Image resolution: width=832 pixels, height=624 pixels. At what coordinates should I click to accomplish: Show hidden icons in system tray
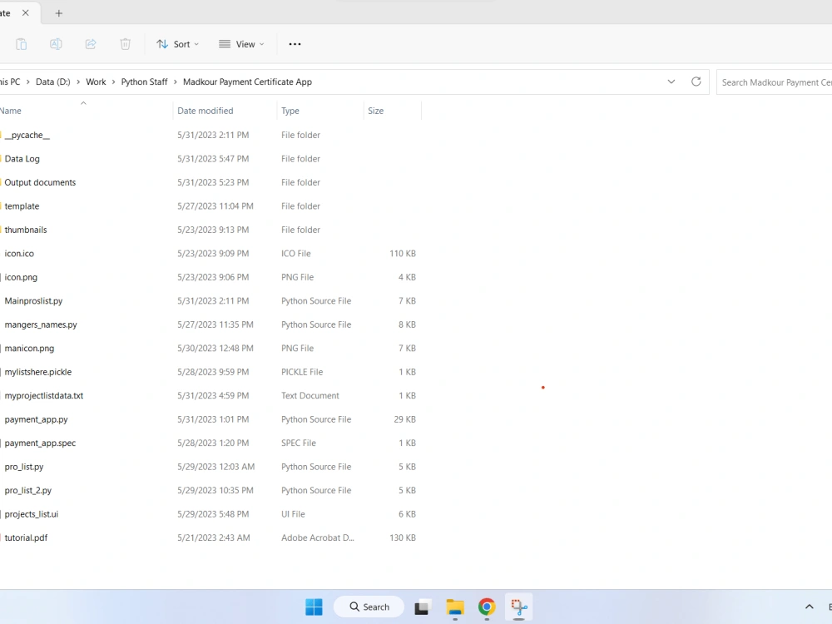tap(810, 607)
